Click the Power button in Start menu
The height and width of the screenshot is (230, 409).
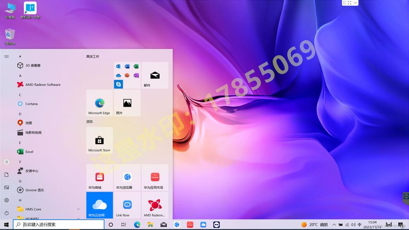[6, 213]
